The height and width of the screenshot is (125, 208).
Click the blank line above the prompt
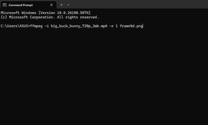point(59,21)
